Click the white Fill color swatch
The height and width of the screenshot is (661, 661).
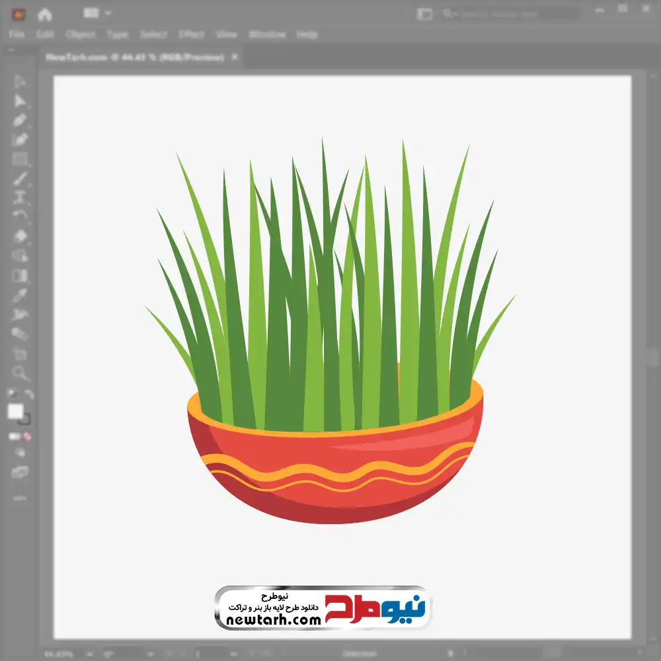[x=15, y=411]
